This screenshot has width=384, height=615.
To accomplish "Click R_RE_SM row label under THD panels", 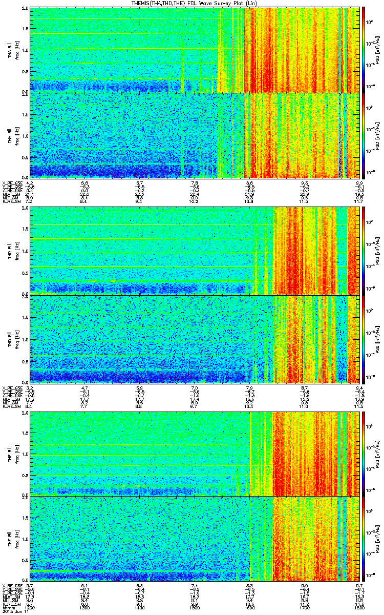I will 11,406.
